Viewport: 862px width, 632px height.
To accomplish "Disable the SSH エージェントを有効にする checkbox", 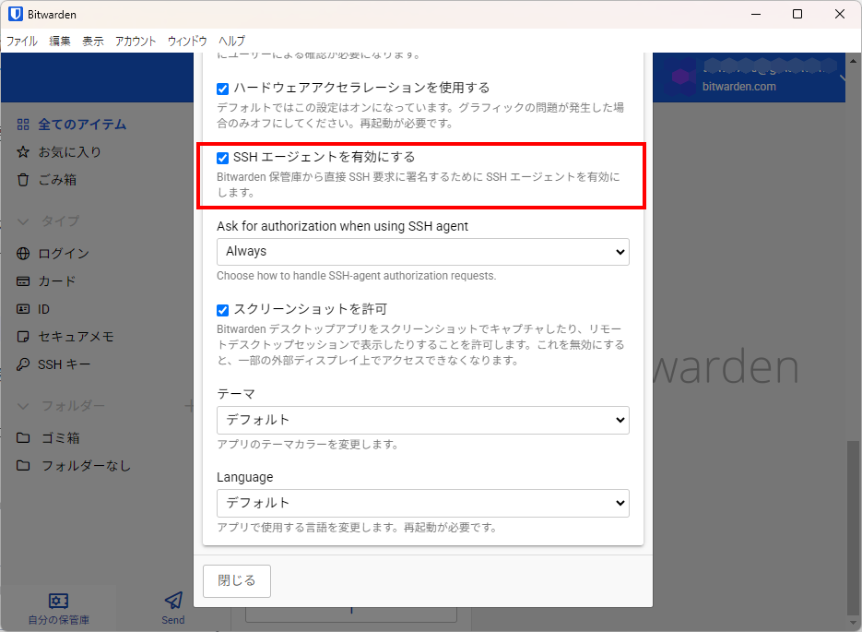I will pos(222,158).
